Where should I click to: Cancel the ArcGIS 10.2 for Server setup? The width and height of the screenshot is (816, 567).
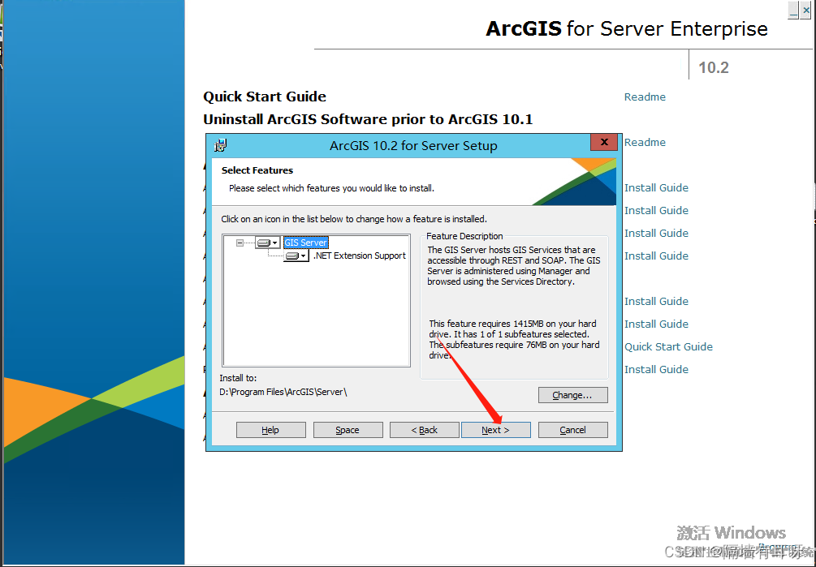(572, 429)
